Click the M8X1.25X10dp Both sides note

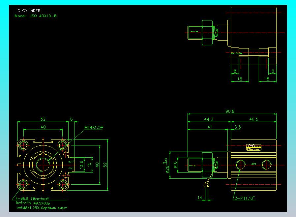point(41,208)
